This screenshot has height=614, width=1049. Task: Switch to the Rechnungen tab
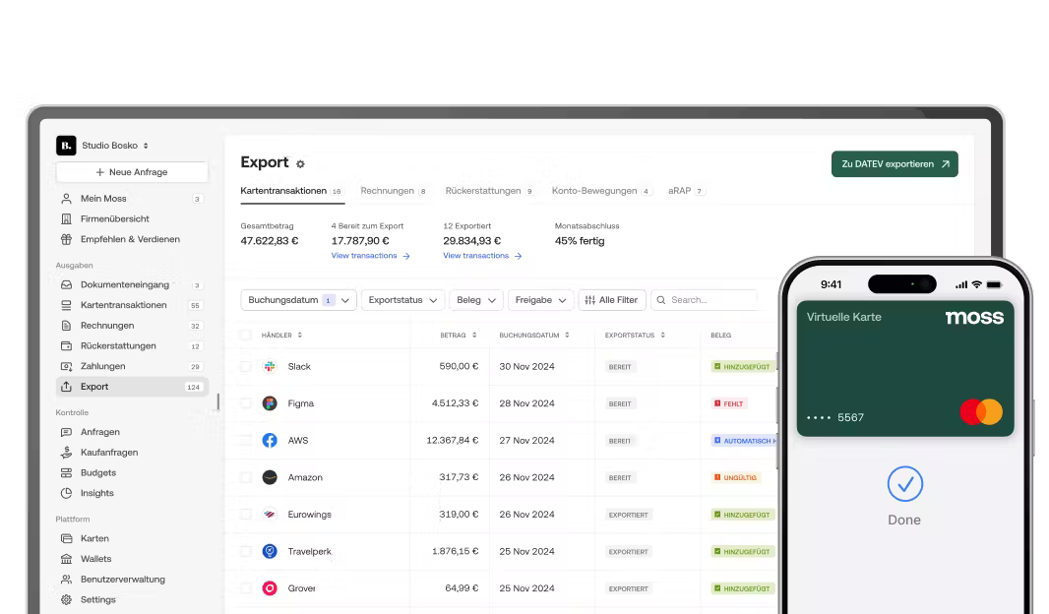click(394, 191)
